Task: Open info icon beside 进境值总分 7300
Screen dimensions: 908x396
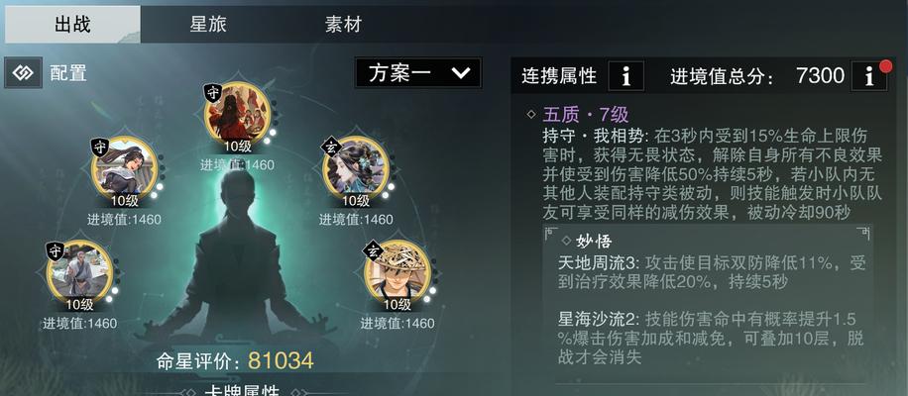Action: [x=868, y=75]
